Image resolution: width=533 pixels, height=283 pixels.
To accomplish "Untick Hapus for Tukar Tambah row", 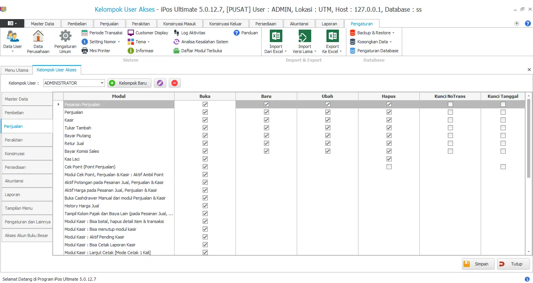I will coord(389,128).
